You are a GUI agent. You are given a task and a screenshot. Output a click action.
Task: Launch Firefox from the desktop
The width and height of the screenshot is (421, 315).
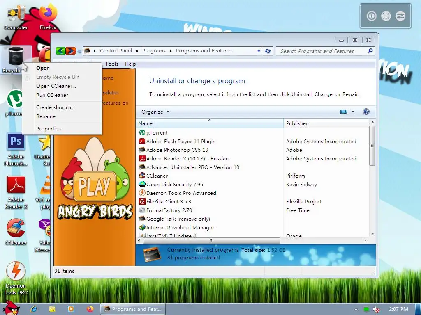pos(48,18)
